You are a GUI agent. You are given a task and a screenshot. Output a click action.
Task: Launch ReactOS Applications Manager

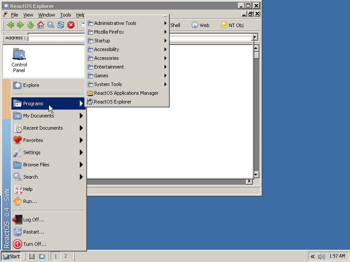click(126, 93)
